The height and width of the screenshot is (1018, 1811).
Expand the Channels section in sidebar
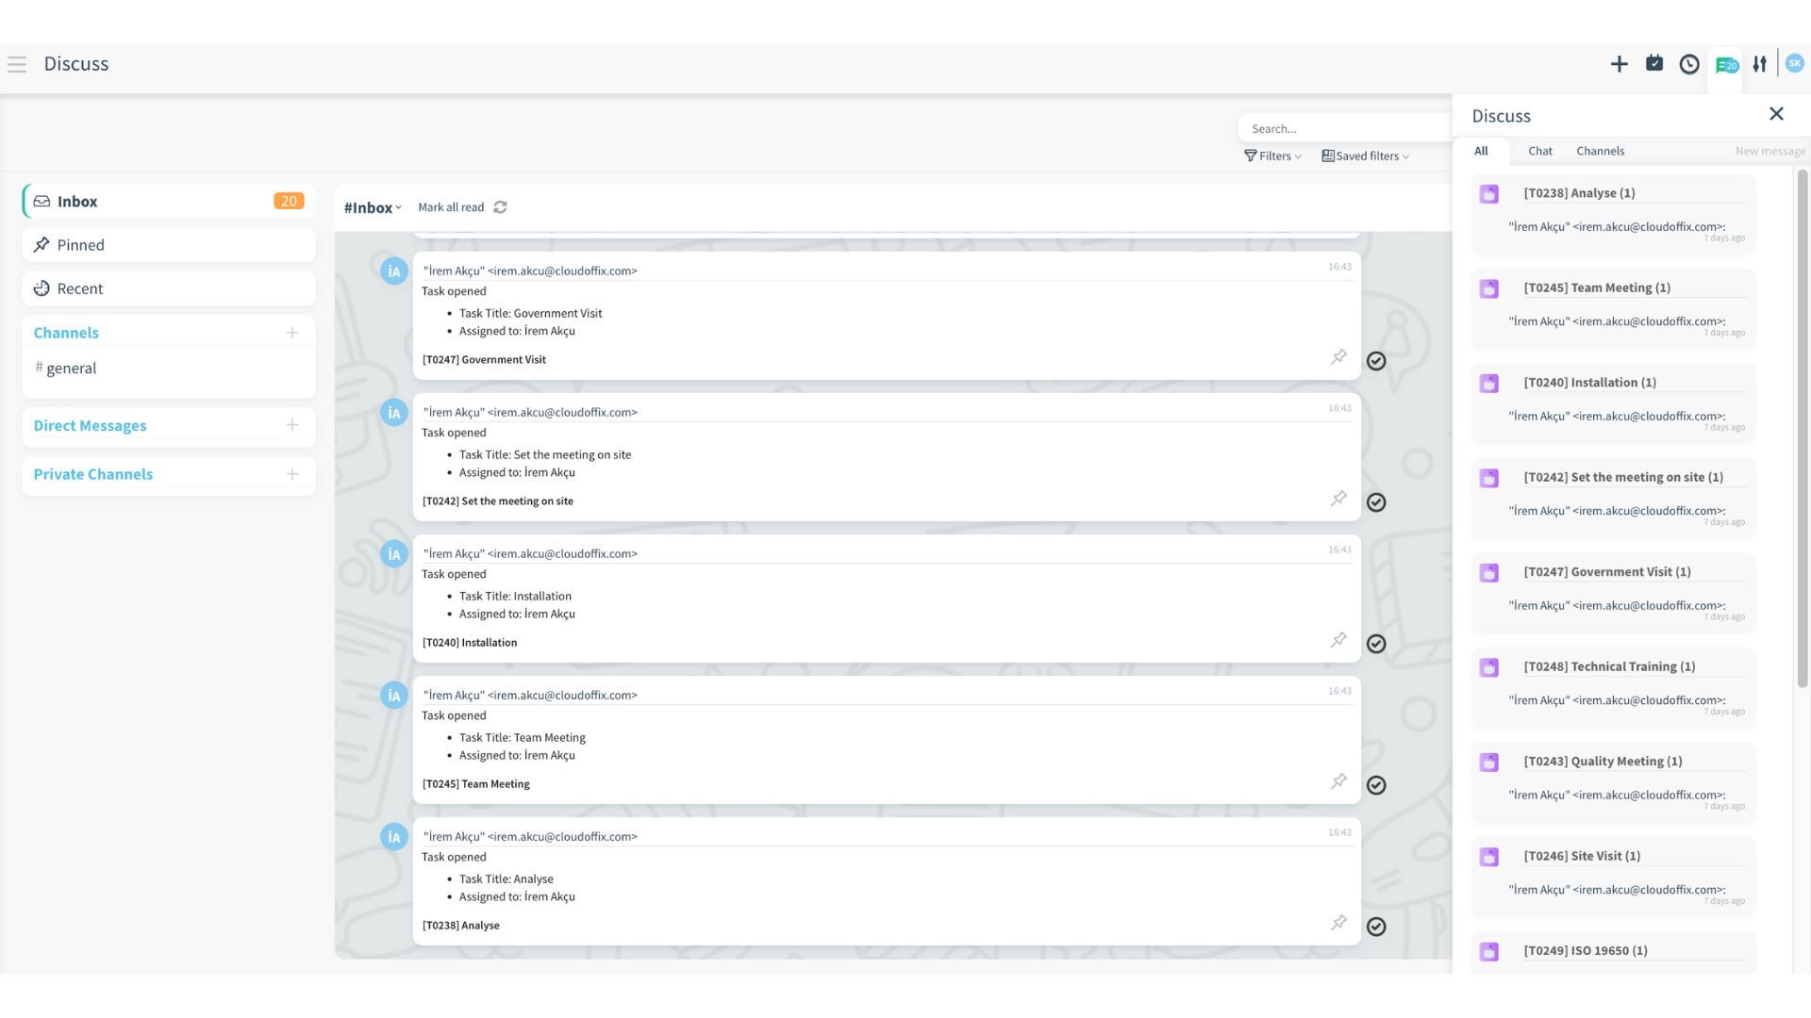coord(65,332)
